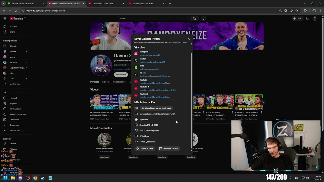Switch to the channel Principal tab

point(94,82)
